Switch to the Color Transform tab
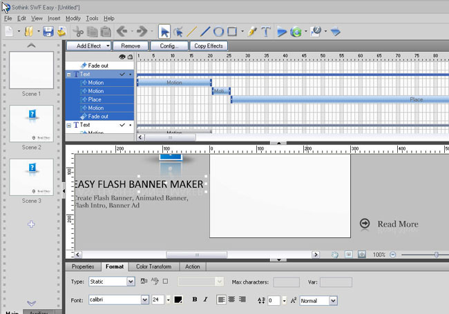Viewport: 449px width, 314px height. click(154, 266)
